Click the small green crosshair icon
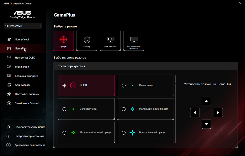This screenshot has height=156, width=245. 73,133
